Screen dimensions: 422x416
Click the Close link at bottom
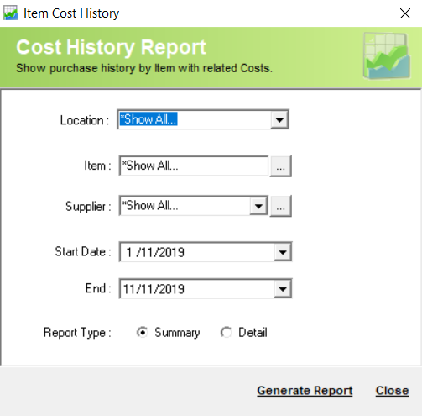tap(392, 391)
